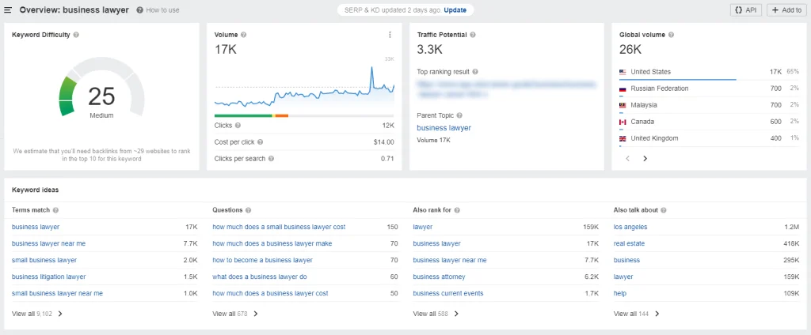
Task: Open what does a business lawyer do
Action: (260, 277)
